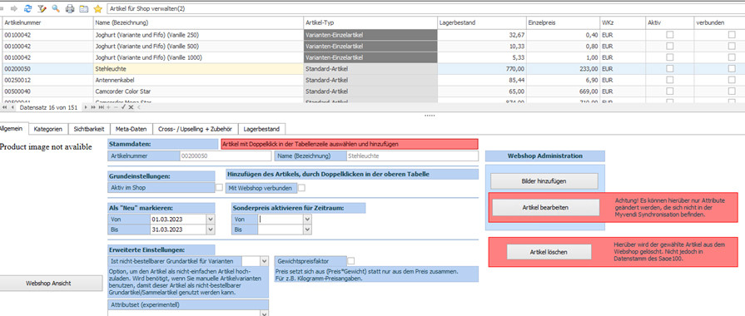745x316 pixels.
Task: Click article number 00250012 cell
Action: pyautogui.click(x=47, y=80)
